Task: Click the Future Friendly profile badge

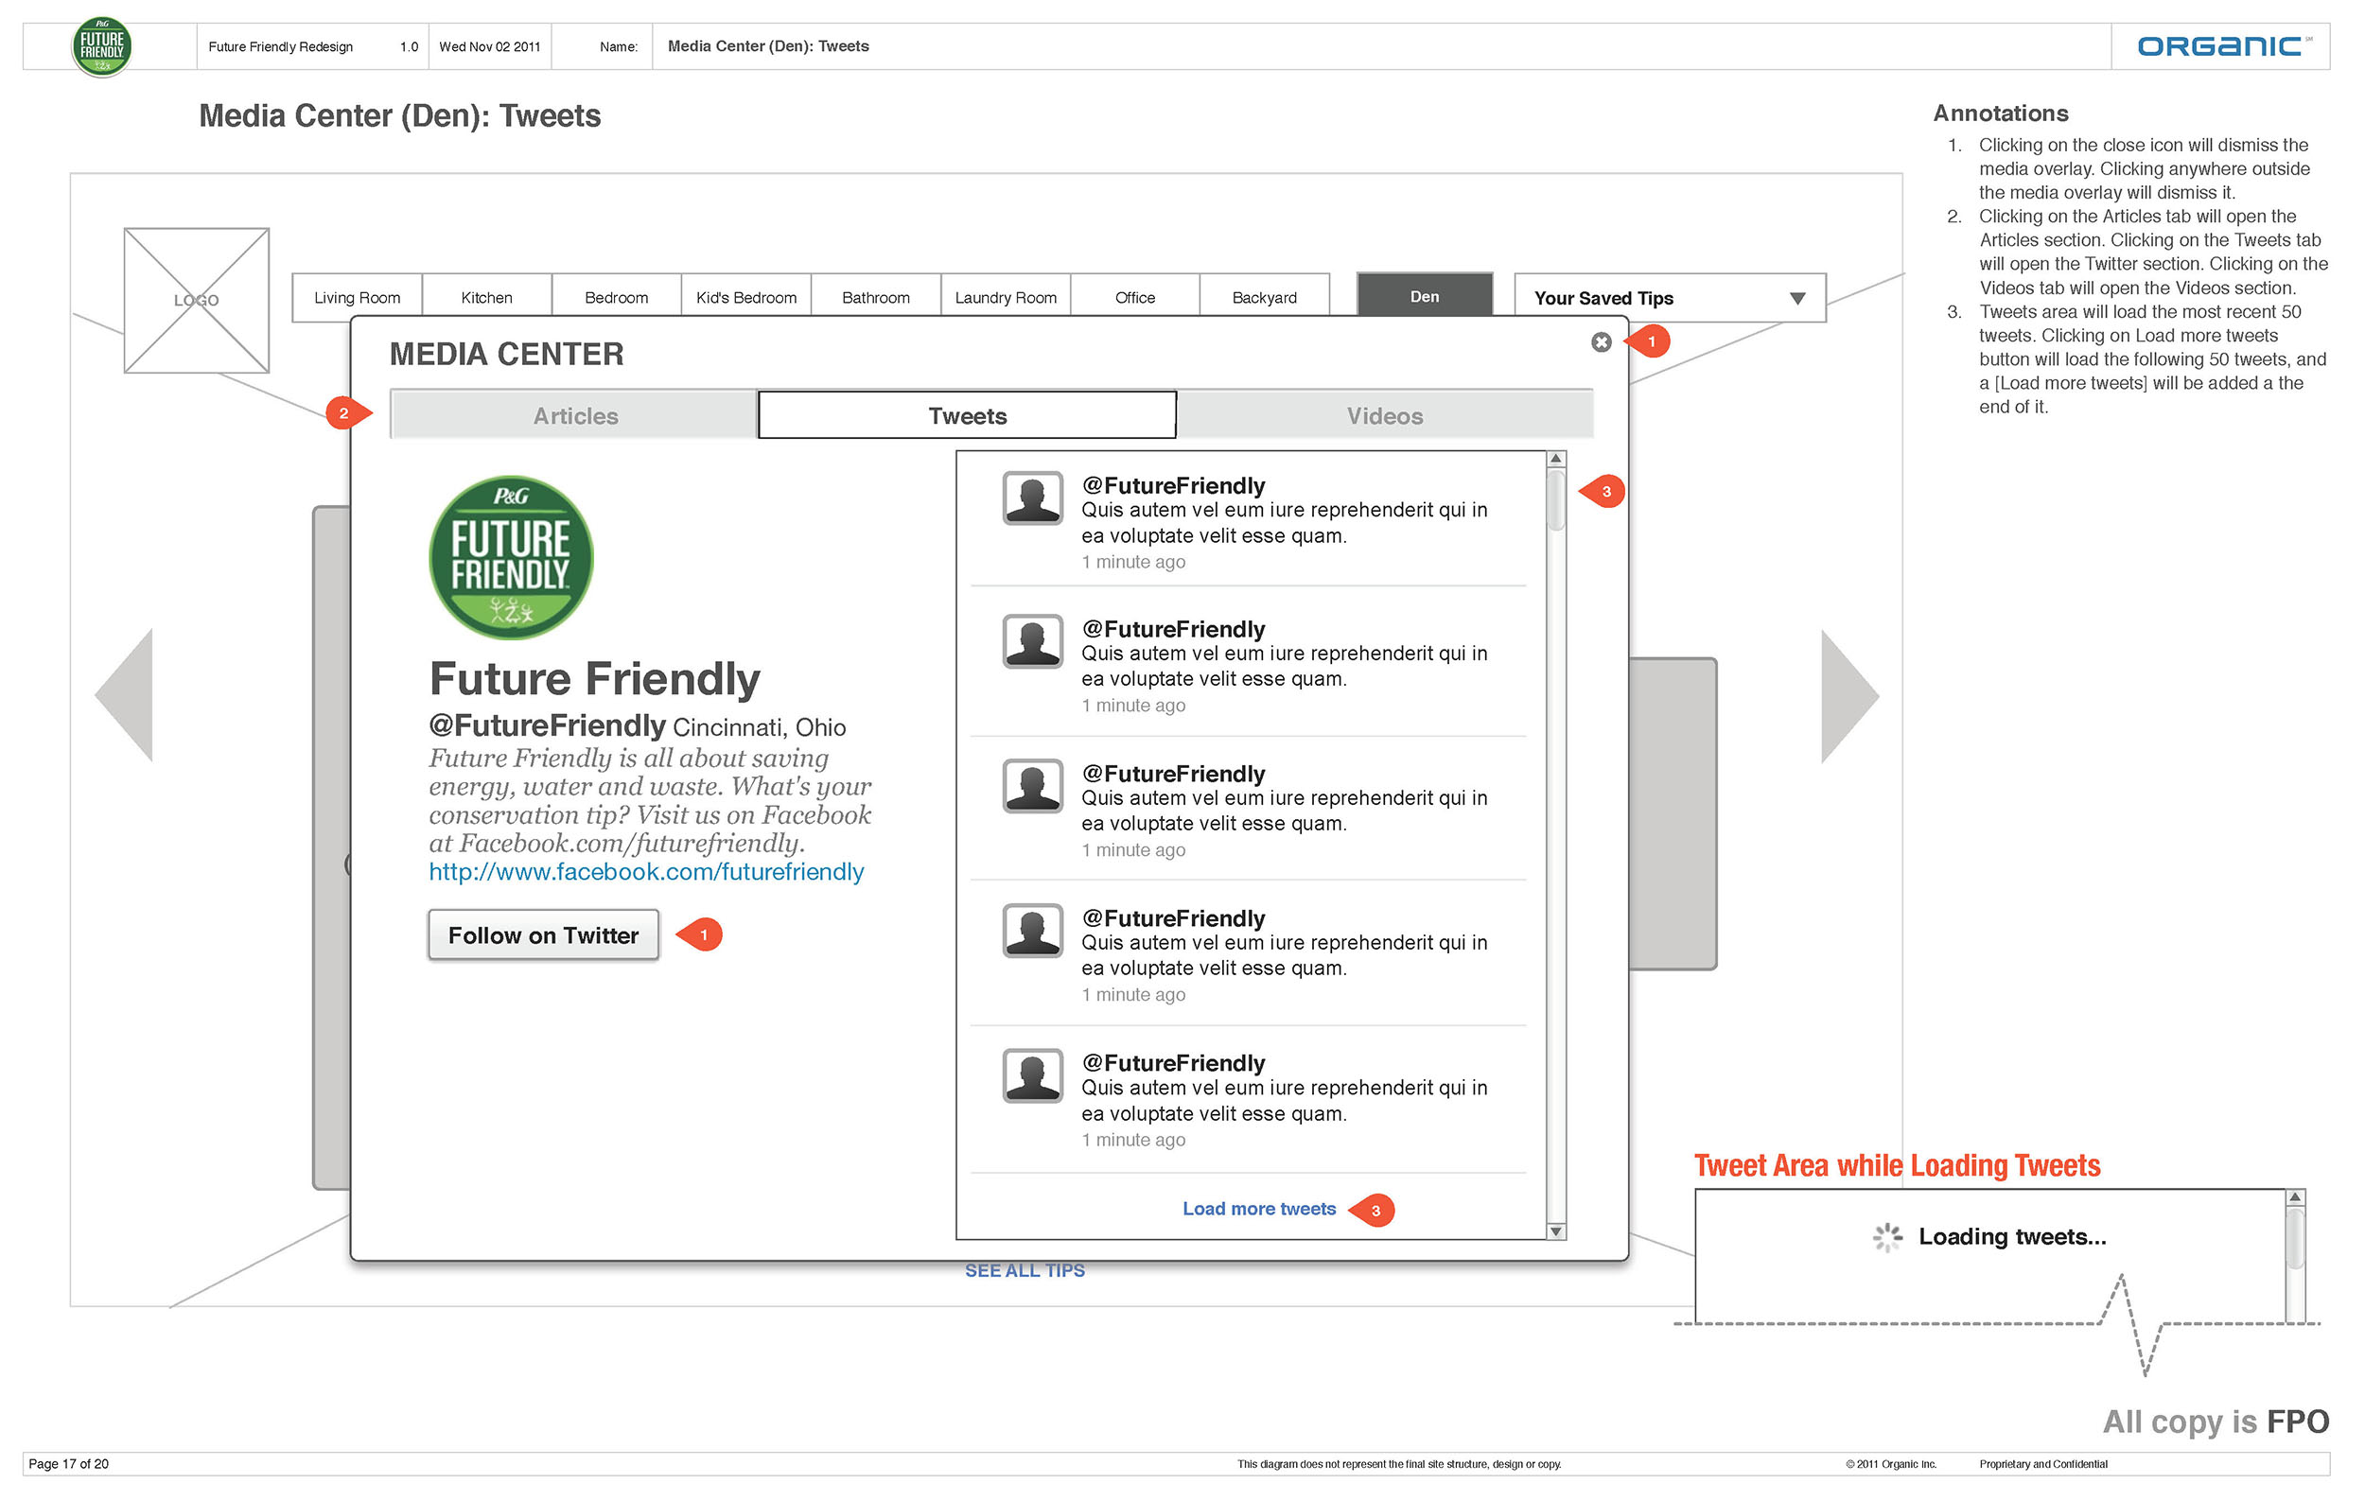Action: [x=511, y=558]
